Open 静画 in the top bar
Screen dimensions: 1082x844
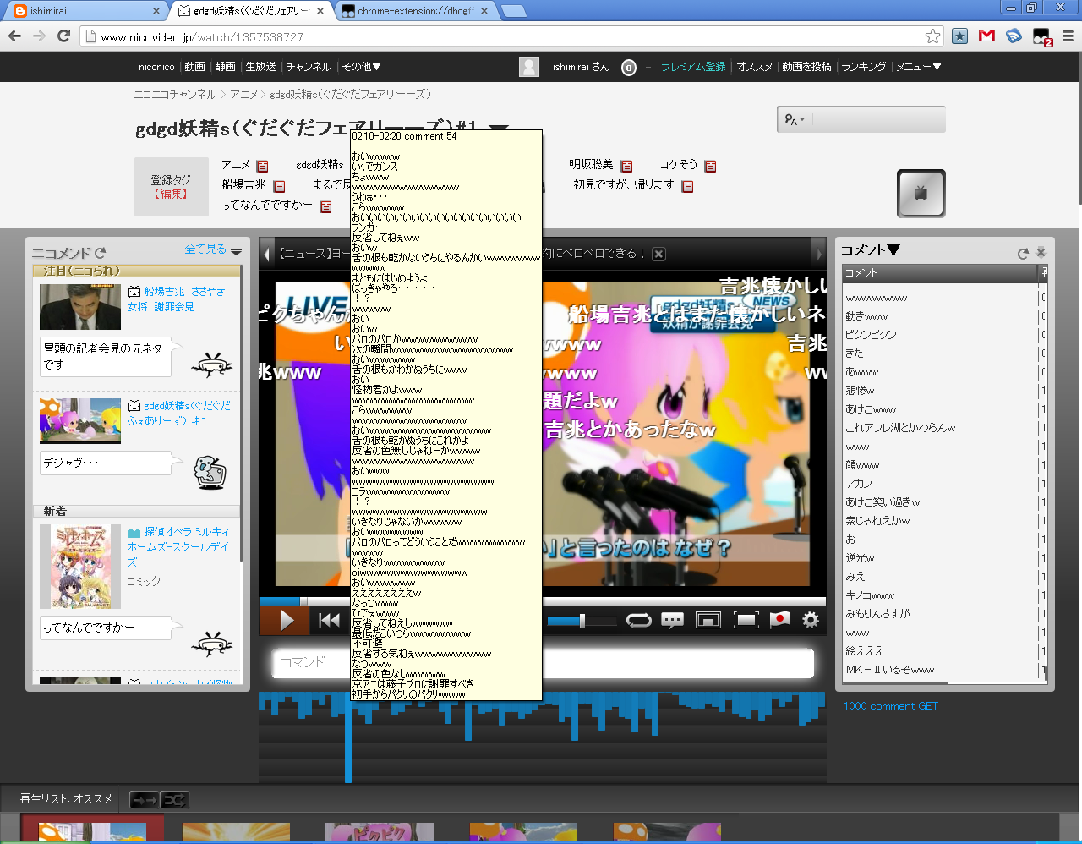point(225,67)
